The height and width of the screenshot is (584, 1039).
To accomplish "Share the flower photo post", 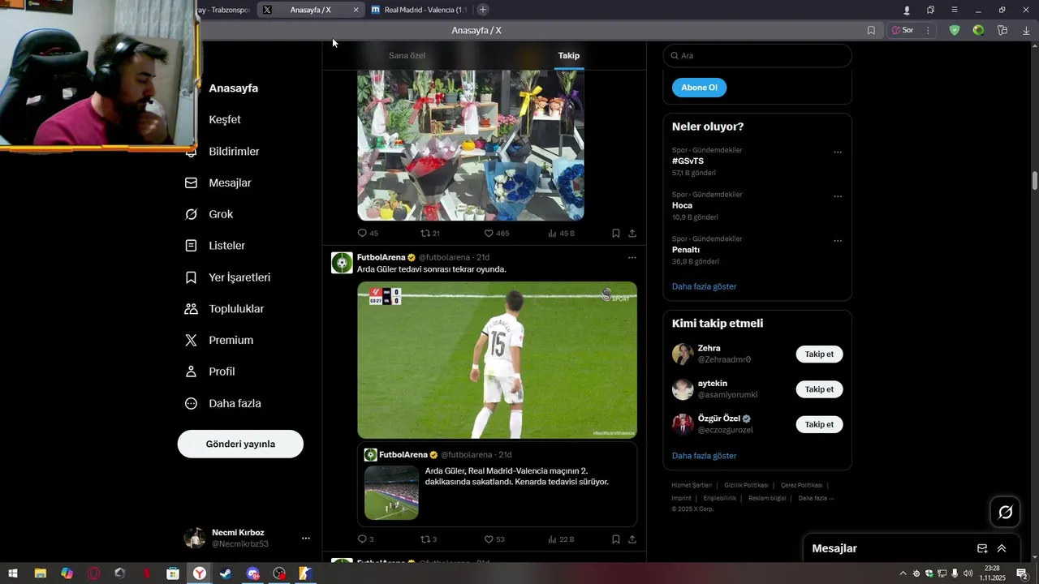I will (632, 233).
